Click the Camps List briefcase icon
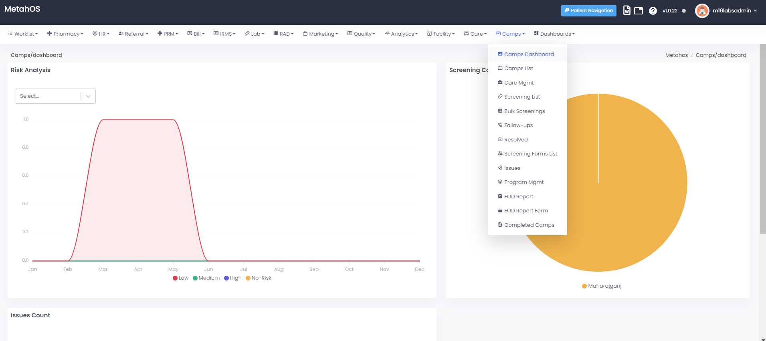This screenshot has height=341, width=766. 500,68
